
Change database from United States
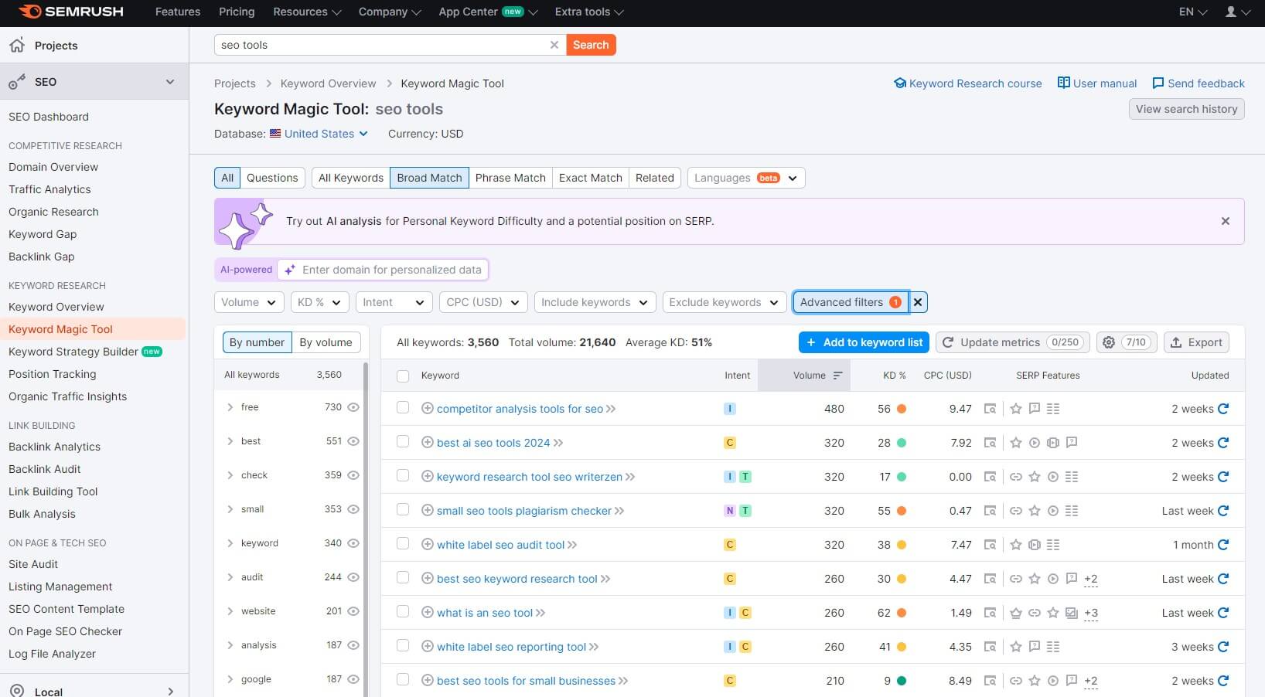tap(319, 134)
